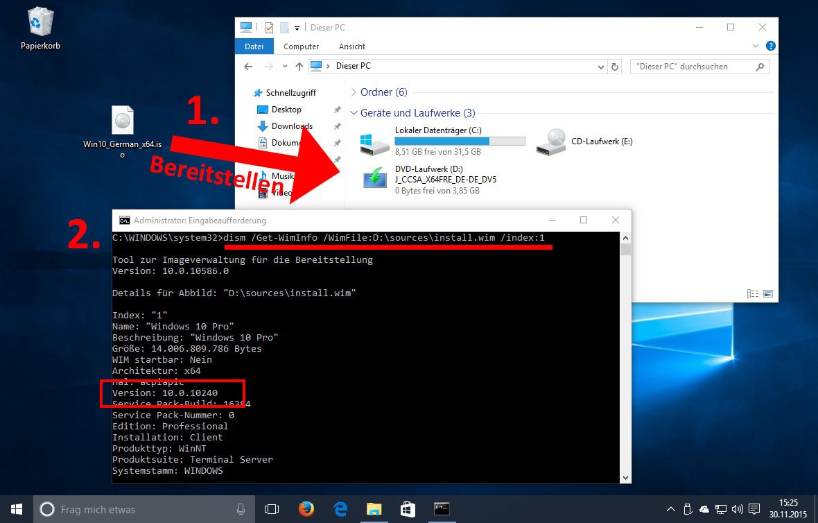Image resolution: width=818 pixels, height=523 pixels.
Task: Click the microphone icon in Cortana search
Action: click(x=241, y=508)
